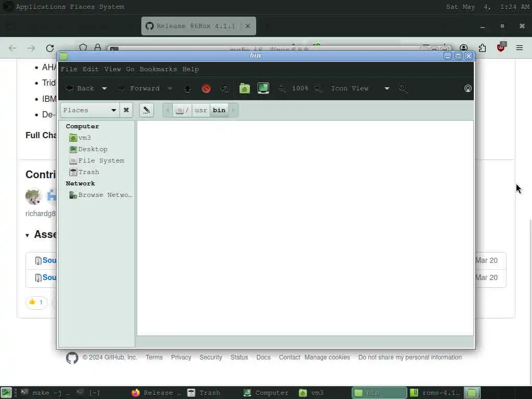
Task: Open Firefox account icon
Action: tap(464, 48)
